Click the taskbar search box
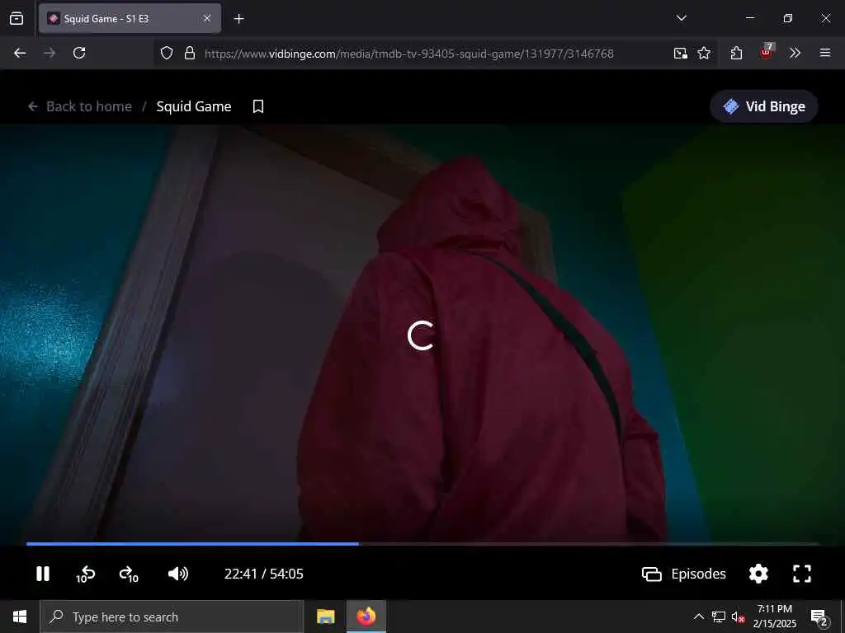Image resolution: width=845 pixels, height=633 pixels. [x=172, y=617]
